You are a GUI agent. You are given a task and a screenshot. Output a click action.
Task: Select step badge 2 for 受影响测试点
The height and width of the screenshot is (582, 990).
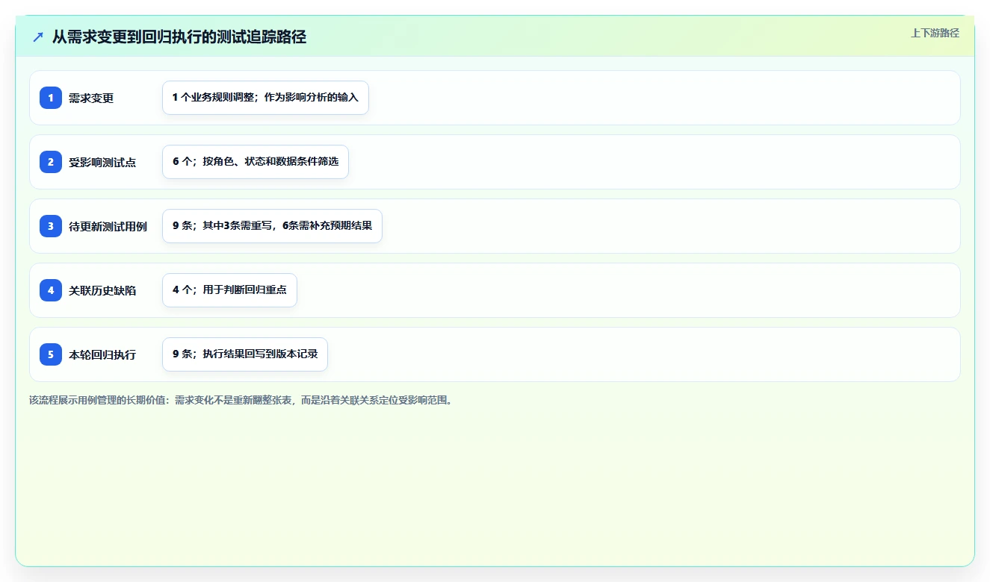[x=51, y=162]
